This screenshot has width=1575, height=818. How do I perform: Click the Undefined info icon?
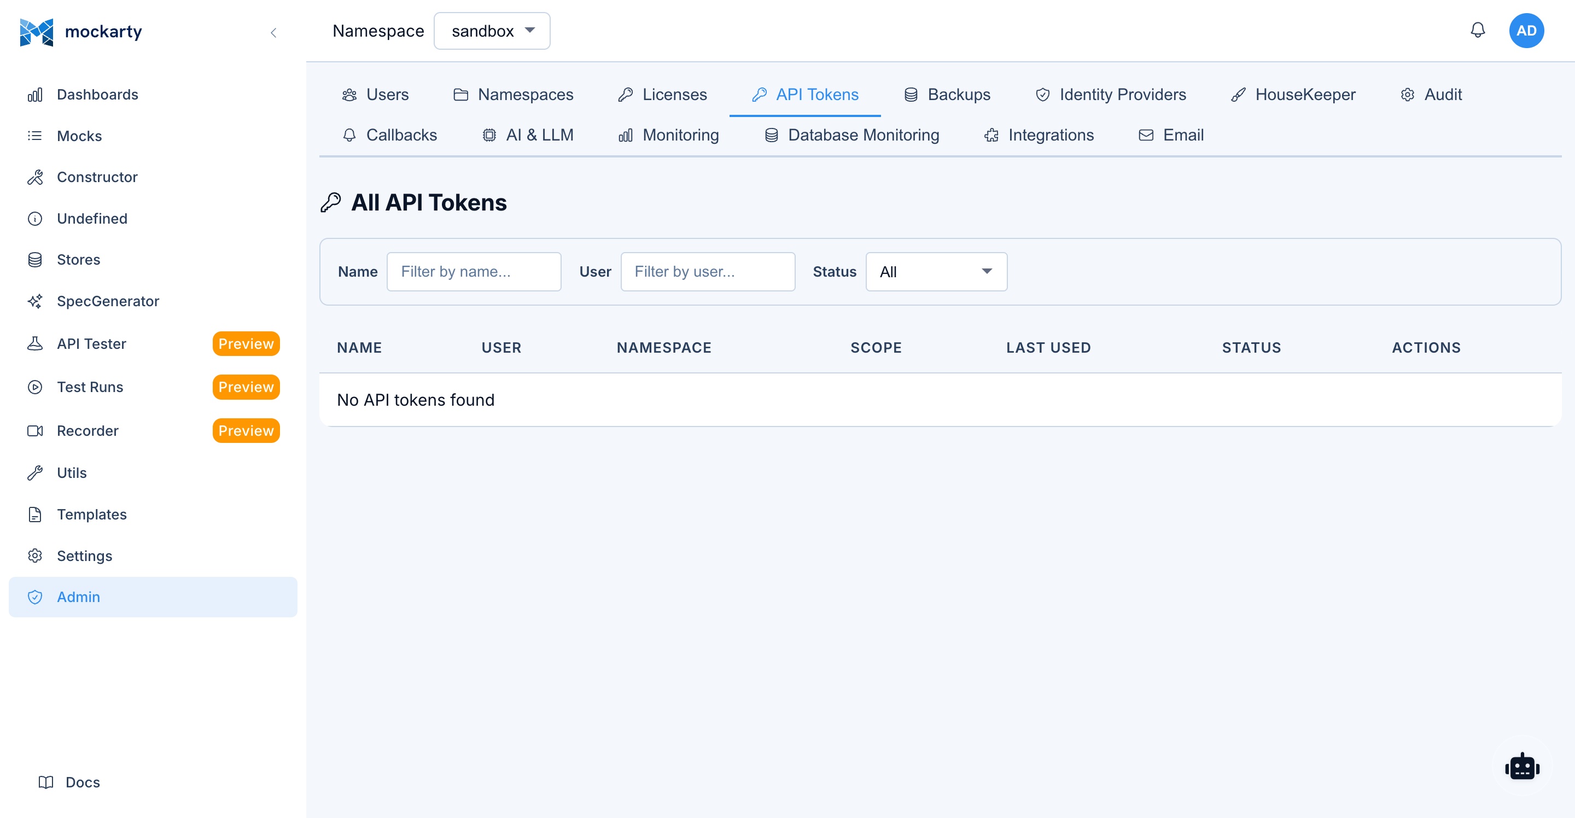[35, 218]
